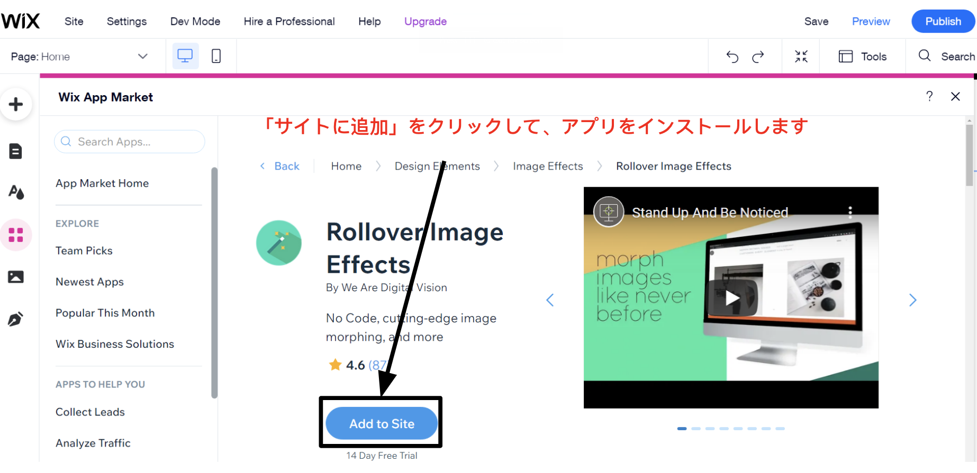Go to App Market Home

point(102,183)
